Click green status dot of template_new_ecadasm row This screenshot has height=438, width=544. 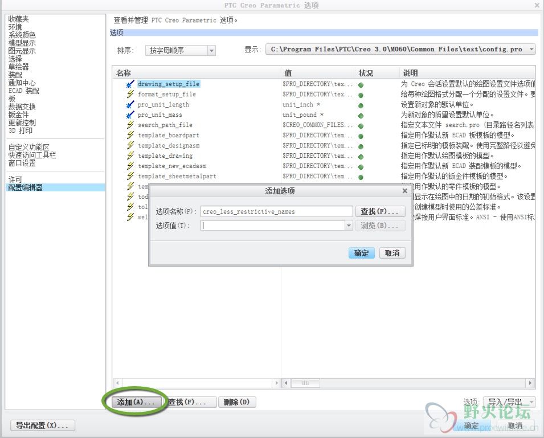(x=361, y=167)
